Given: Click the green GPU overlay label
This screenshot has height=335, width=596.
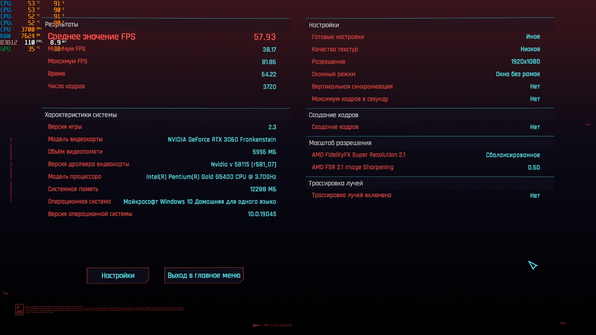Looking at the screenshot, I should 5,49.
